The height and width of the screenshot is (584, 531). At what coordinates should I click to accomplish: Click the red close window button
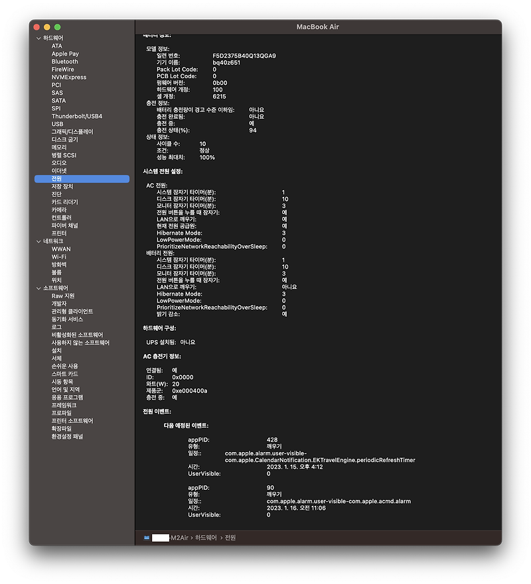click(x=37, y=27)
